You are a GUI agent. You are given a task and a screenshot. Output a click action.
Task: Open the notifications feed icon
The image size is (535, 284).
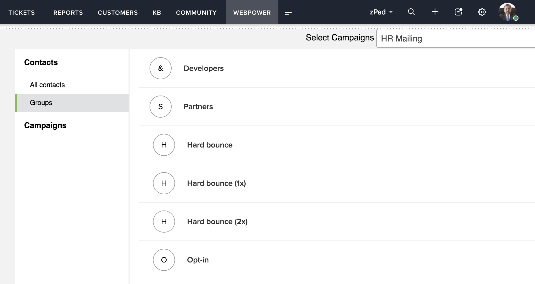458,12
